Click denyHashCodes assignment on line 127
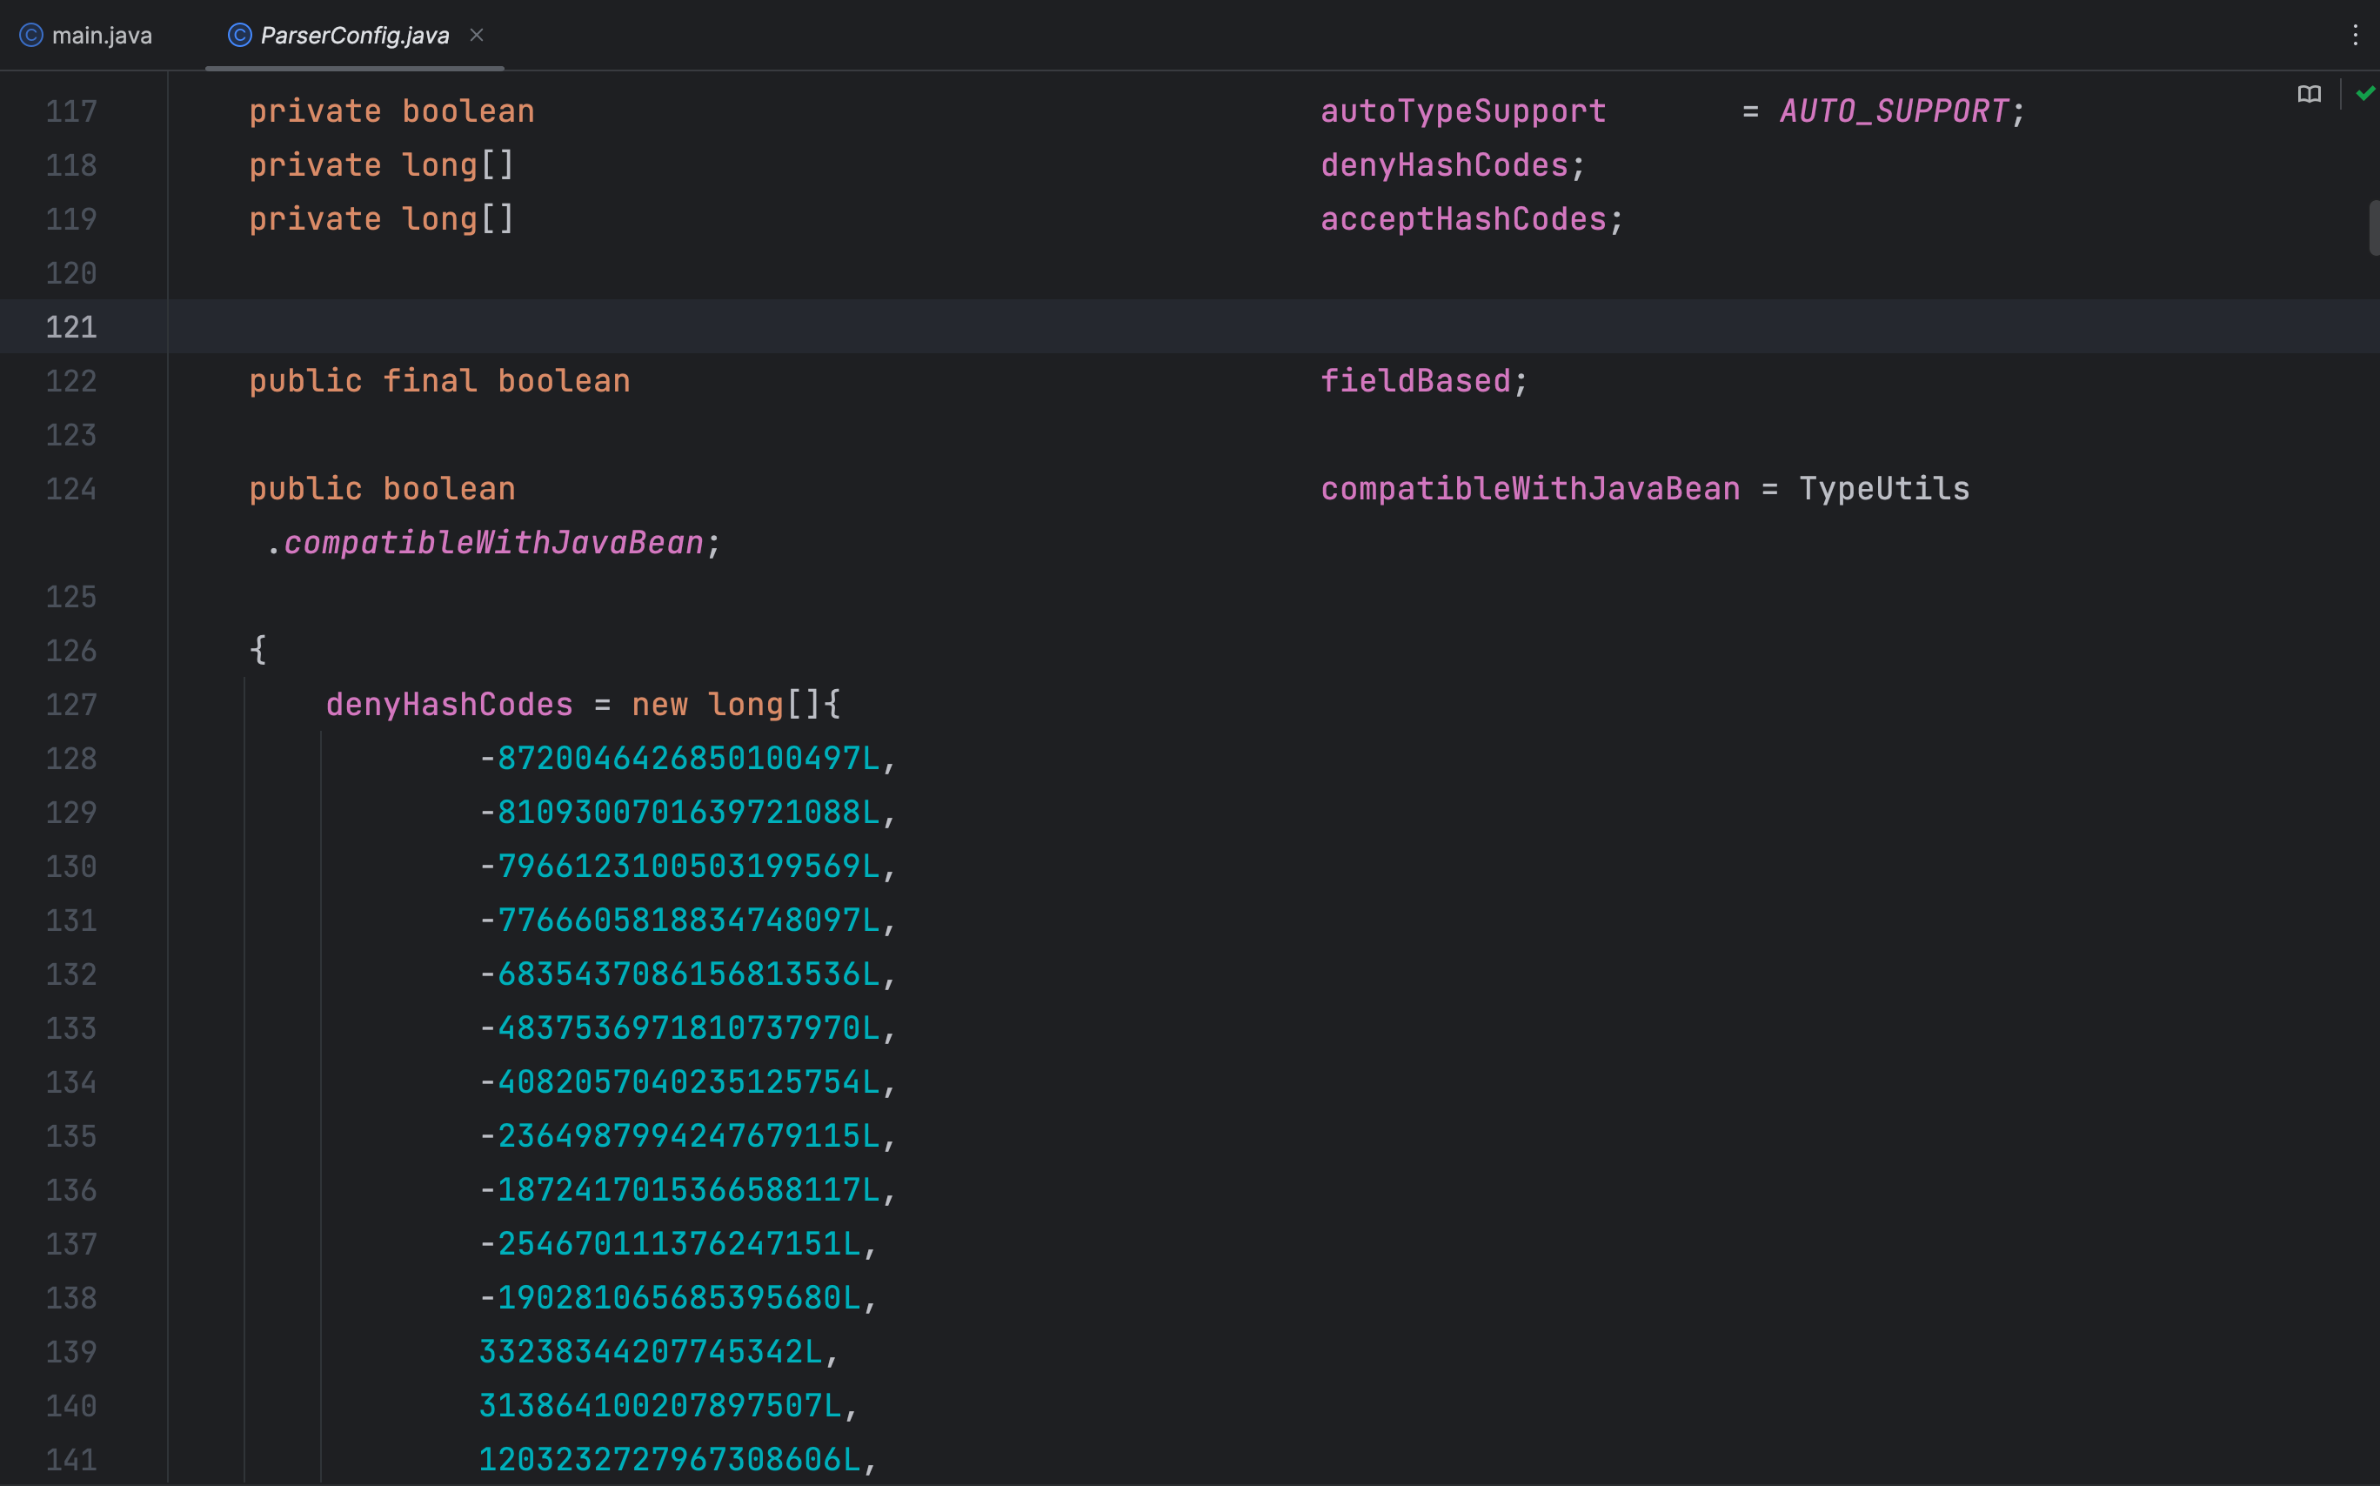This screenshot has height=1486, width=2380. [x=449, y=705]
